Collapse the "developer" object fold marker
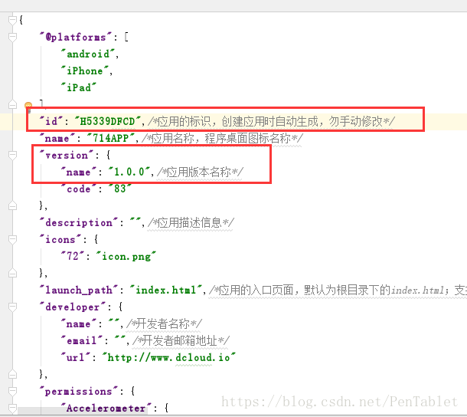This screenshot has height=417, width=467. (12, 307)
